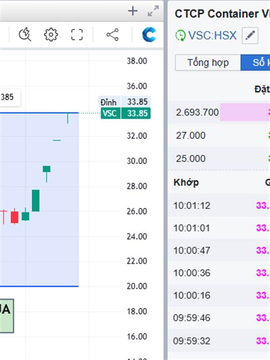270x360 pixels.
Task: Click the green labeled box ending in A
Action: pos(7,316)
